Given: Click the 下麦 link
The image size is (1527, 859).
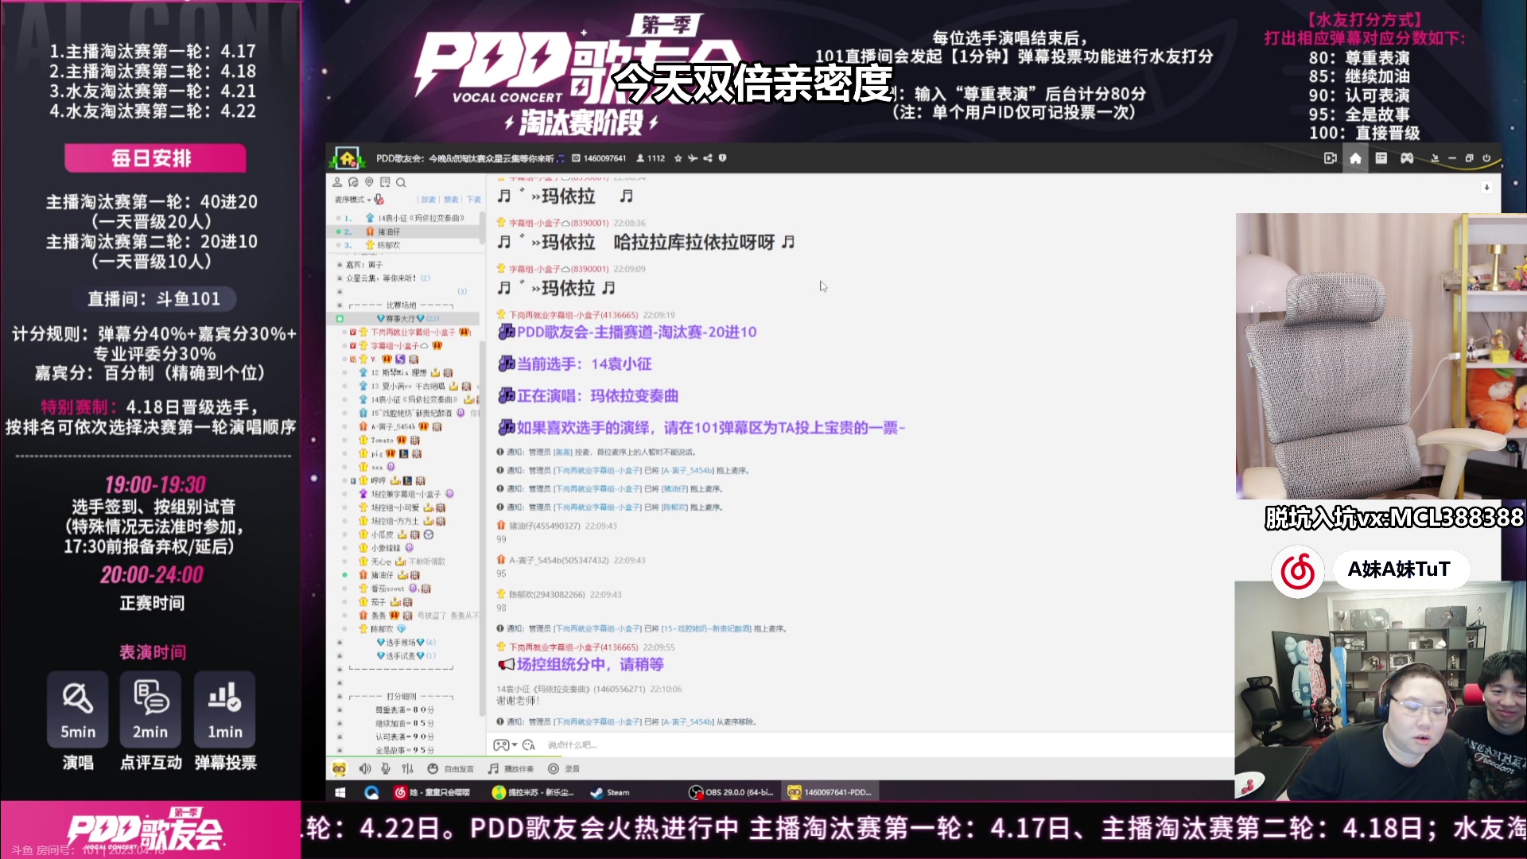Looking at the screenshot, I should 473,200.
